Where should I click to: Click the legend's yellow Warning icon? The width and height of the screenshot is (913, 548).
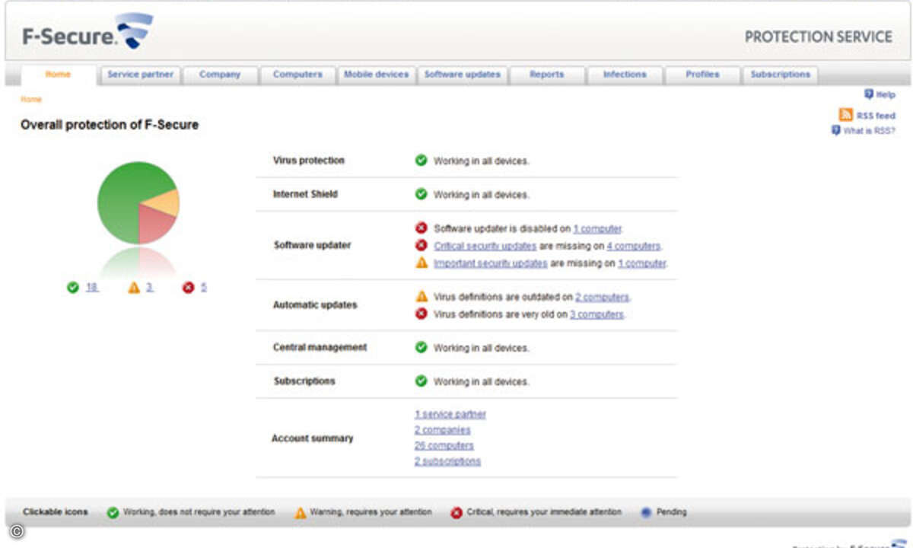pyautogui.click(x=301, y=513)
